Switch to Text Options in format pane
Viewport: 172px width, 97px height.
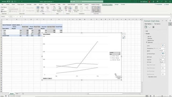click(157, 24)
